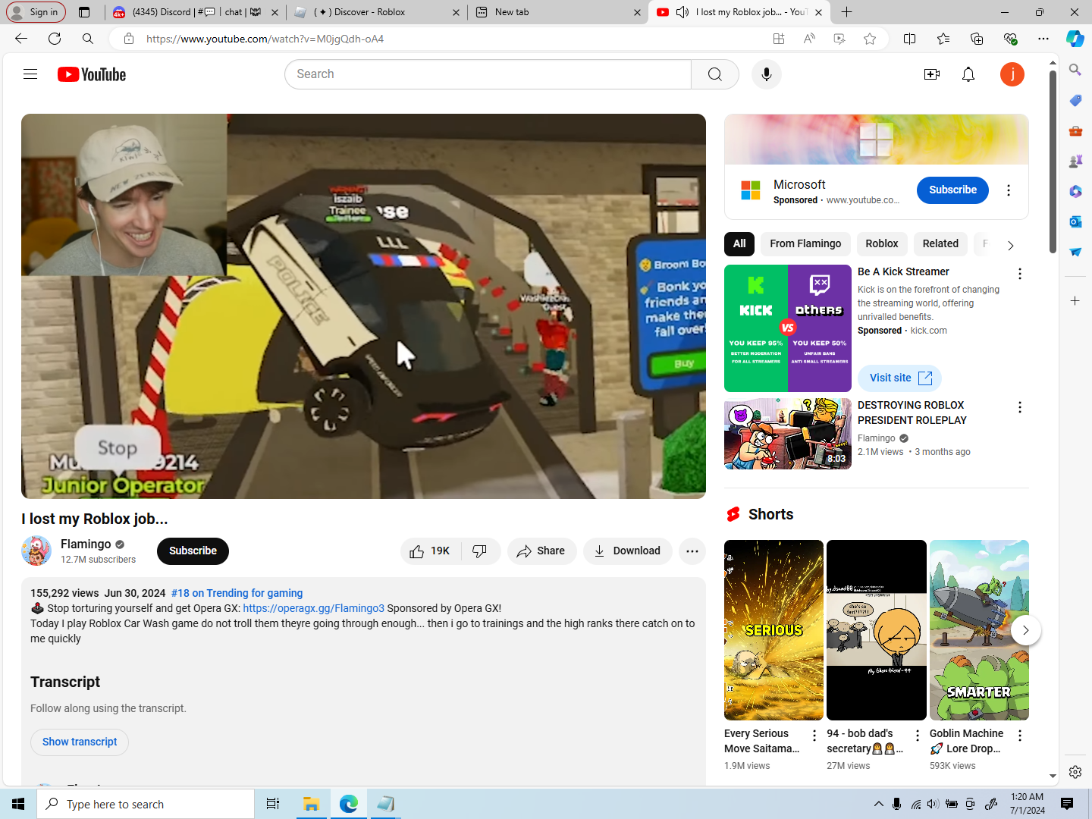Click the video player to pause

(363, 306)
